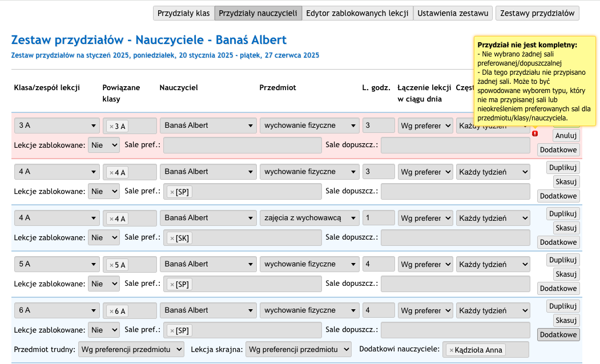Click Anuluj in the 3 A row
Viewport: 600px width, 364px height.
pos(566,136)
